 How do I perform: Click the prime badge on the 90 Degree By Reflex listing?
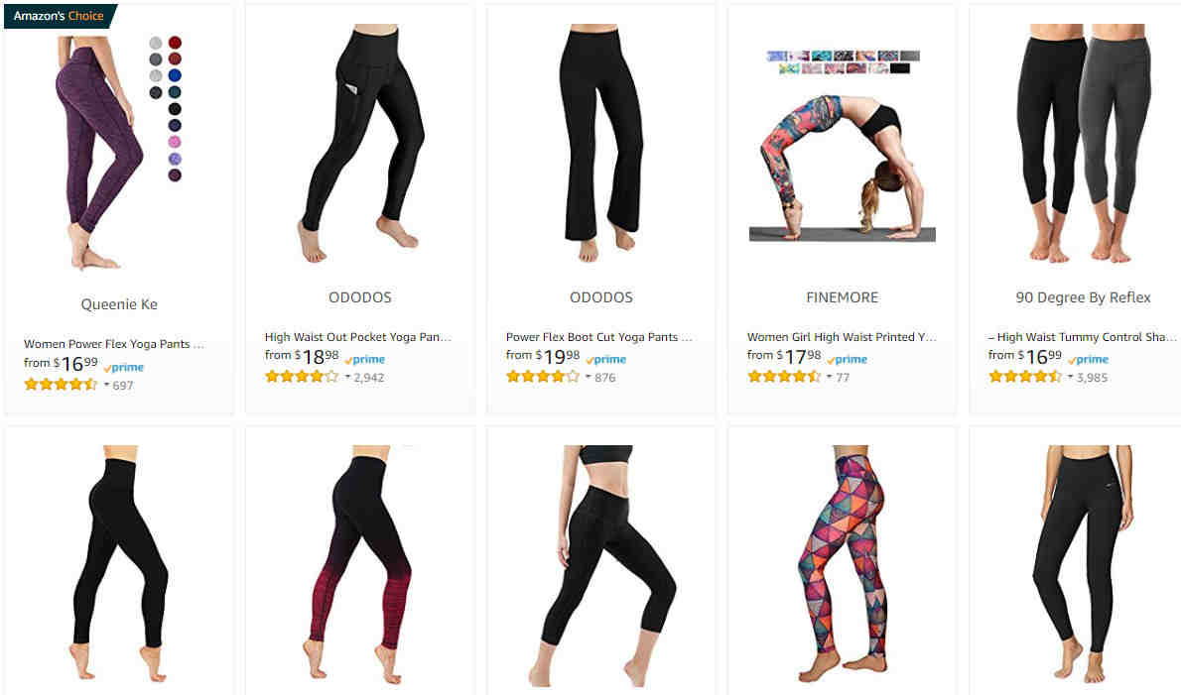(1088, 360)
